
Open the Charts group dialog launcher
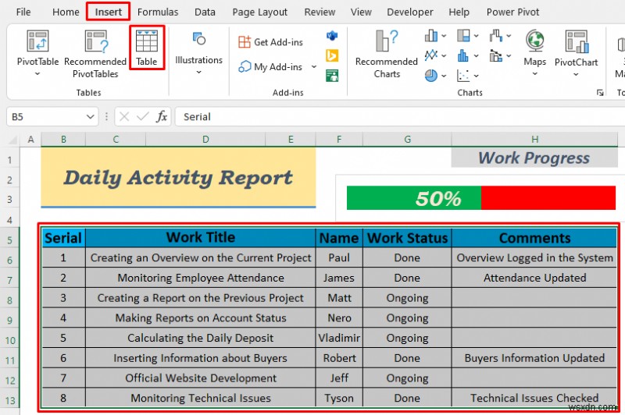[600, 93]
